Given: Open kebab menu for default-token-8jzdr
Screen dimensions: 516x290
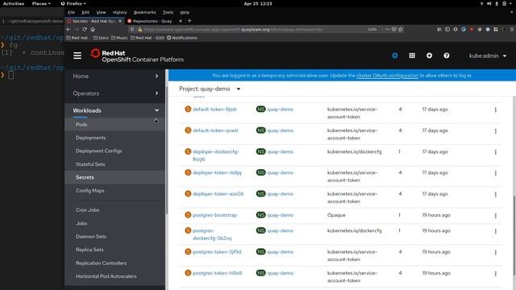Looking at the screenshot, I should pos(495,110).
